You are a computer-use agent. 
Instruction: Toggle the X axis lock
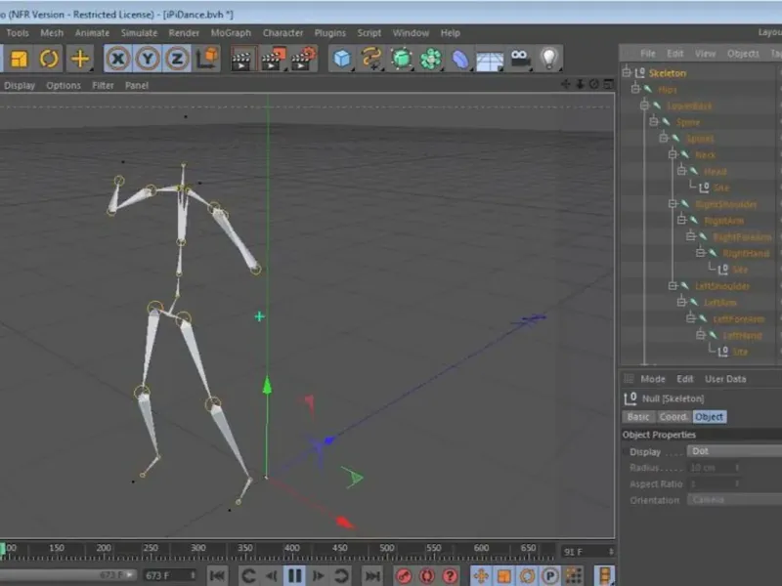(x=118, y=59)
